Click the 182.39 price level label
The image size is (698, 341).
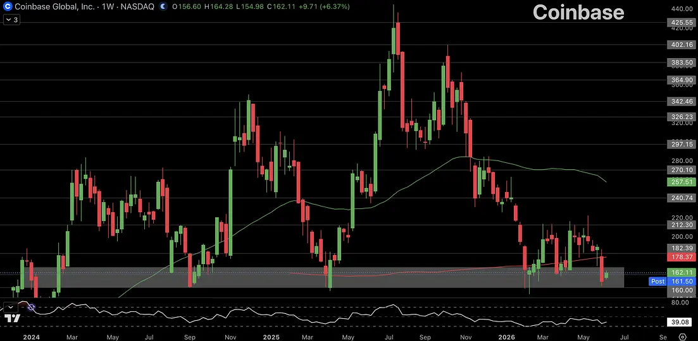[x=680, y=248]
